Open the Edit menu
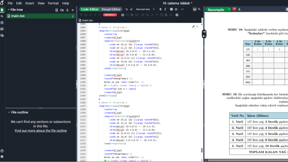The image size is (288, 162). [x=19, y=3]
